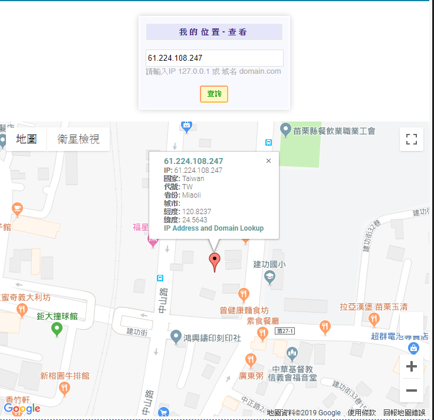Screen dimensions: 434x420
Task: Toggle fullscreen map view
Action: tap(412, 139)
